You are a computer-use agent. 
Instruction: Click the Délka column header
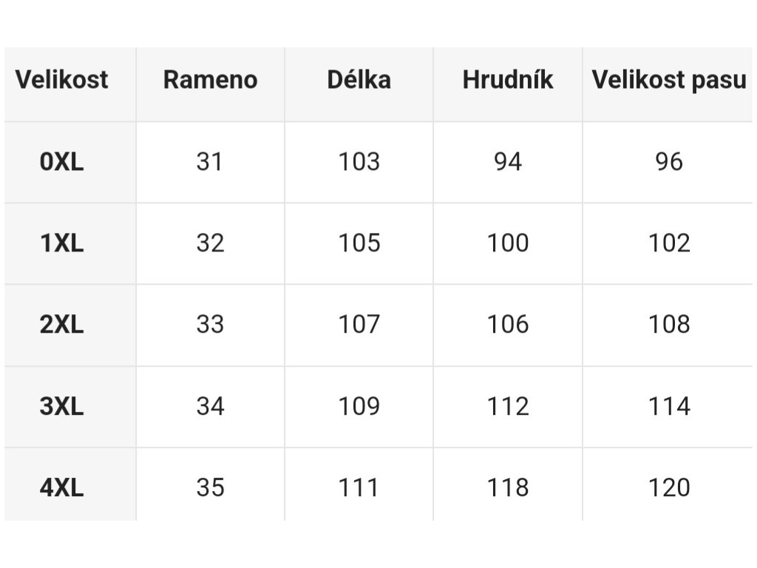[x=359, y=80]
